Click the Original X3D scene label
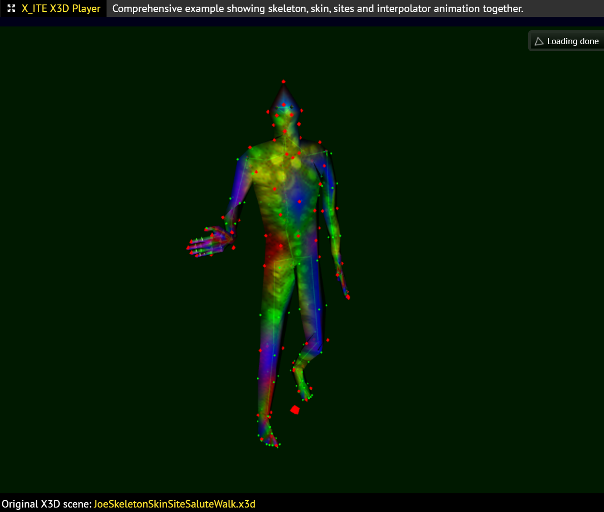 [x=46, y=504]
